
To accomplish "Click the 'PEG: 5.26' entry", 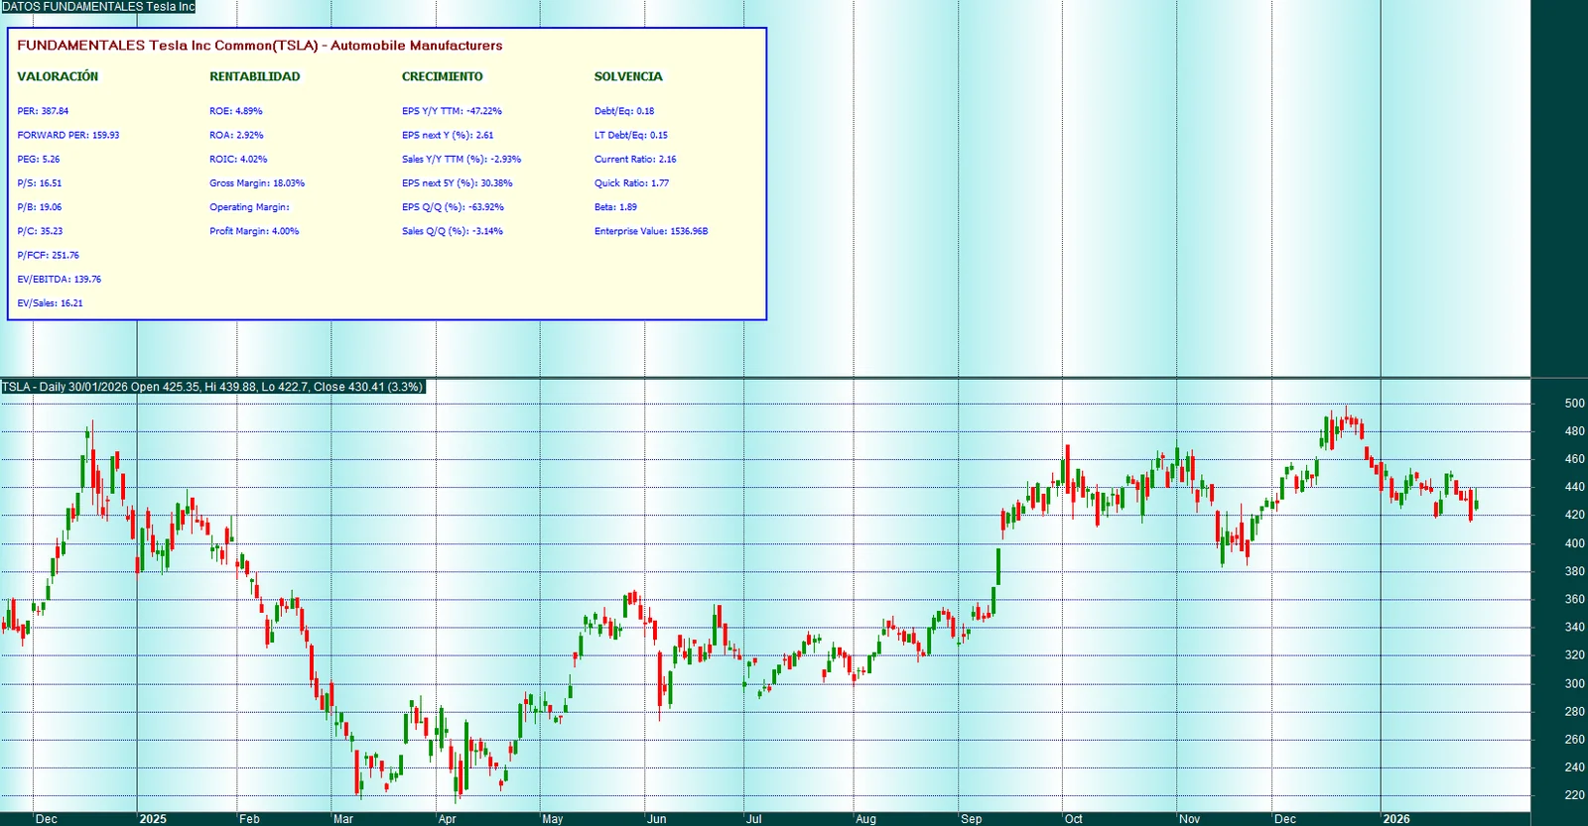I will [x=39, y=159].
